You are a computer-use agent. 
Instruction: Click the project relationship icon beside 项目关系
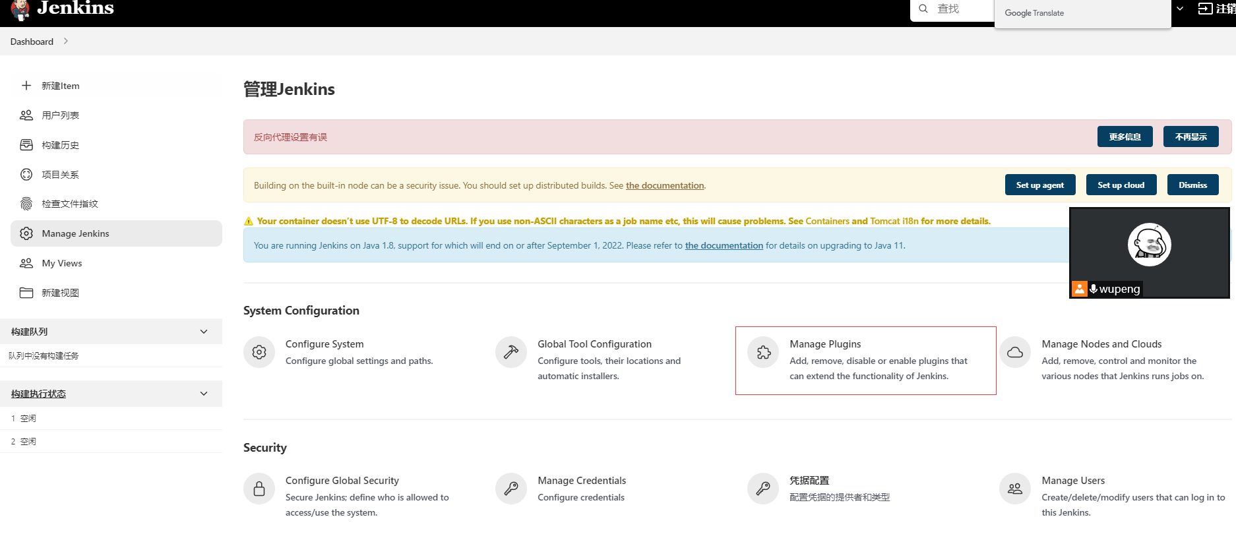click(x=26, y=175)
